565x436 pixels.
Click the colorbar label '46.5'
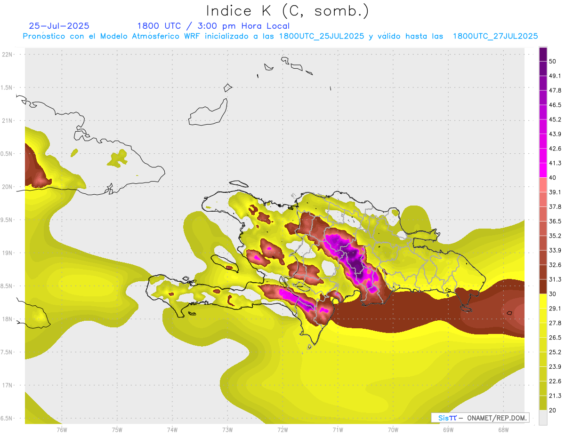[x=555, y=105]
